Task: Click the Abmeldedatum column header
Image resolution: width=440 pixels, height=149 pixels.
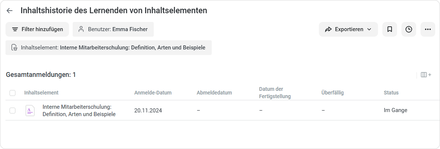Action: (214, 93)
